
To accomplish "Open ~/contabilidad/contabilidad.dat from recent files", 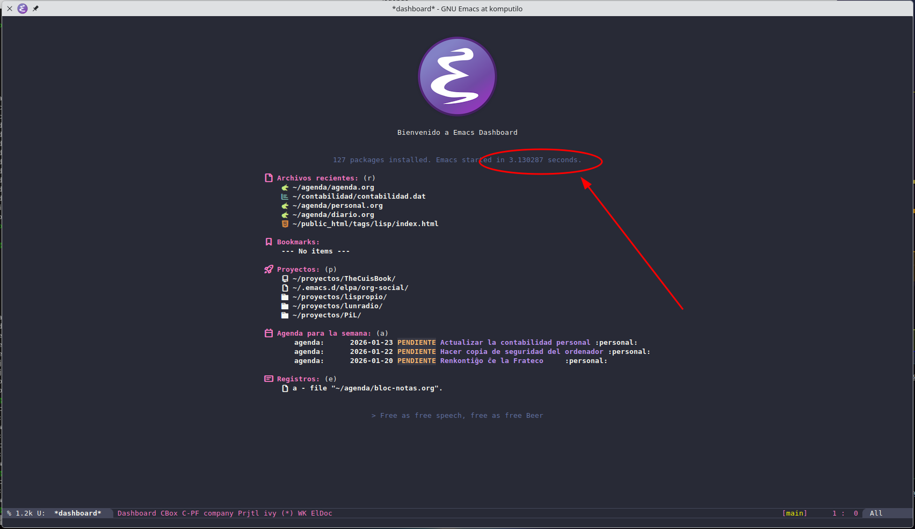I will (359, 197).
